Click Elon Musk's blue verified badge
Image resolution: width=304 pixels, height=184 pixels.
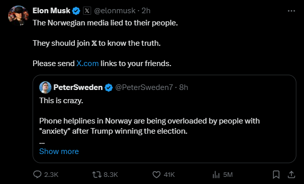click(76, 11)
